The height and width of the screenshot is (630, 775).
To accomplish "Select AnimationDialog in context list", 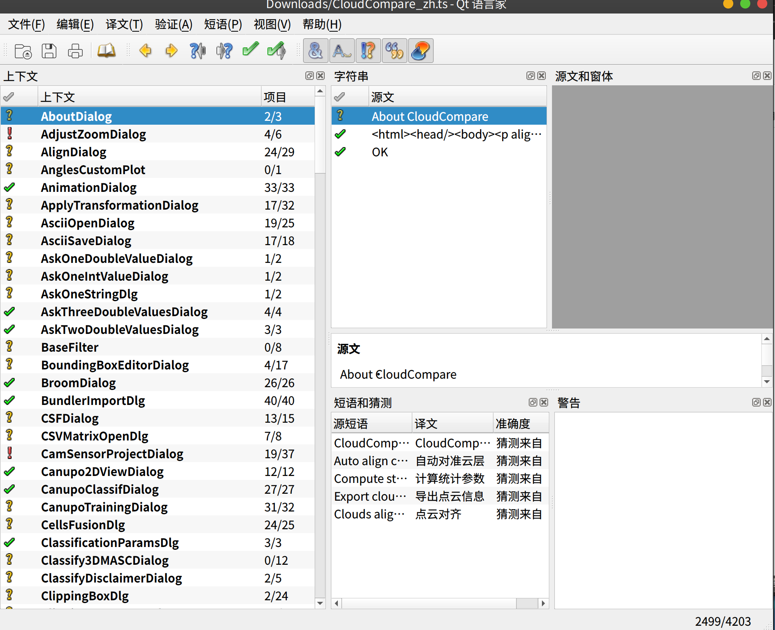I will [158, 188].
